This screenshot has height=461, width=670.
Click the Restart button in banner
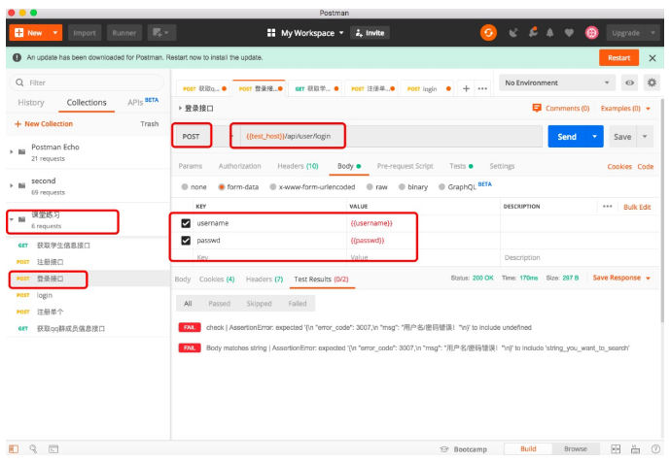click(618, 58)
